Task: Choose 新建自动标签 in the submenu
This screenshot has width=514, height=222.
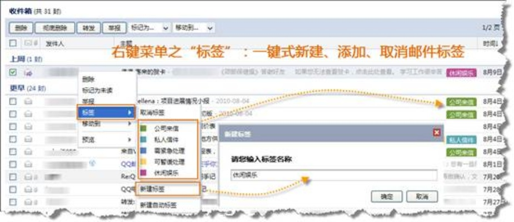Action: [159, 205]
